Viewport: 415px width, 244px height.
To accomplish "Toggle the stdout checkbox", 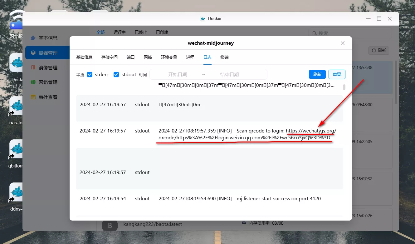I will (x=116, y=75).
